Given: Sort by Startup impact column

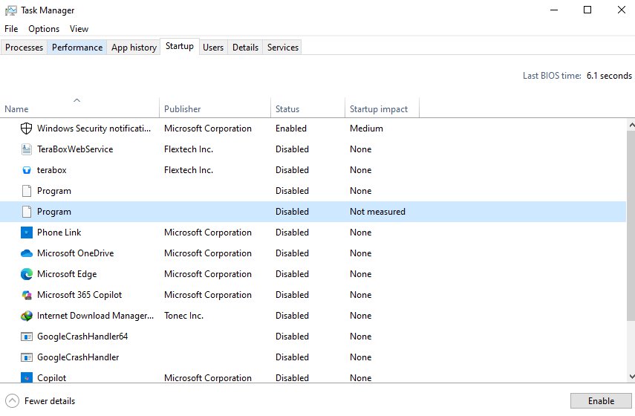Looking at the screenshot, I should point(379,109).
